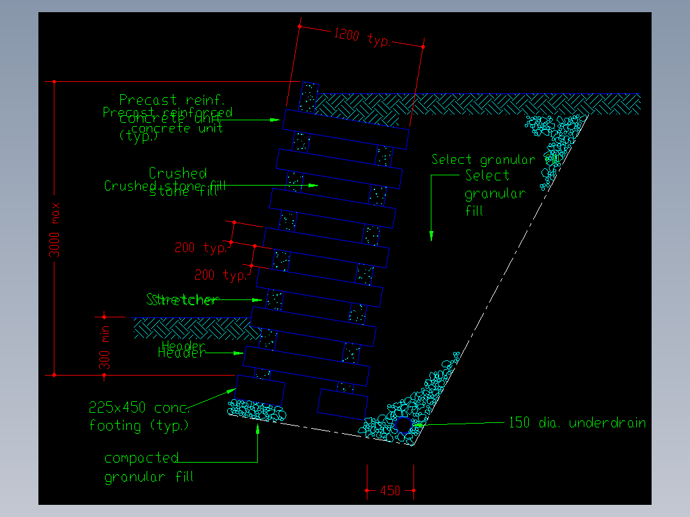Select the 'Select granular fill' multi-line text
The height and width of the screenshot is (517, 690).
(x=495, y=193)
